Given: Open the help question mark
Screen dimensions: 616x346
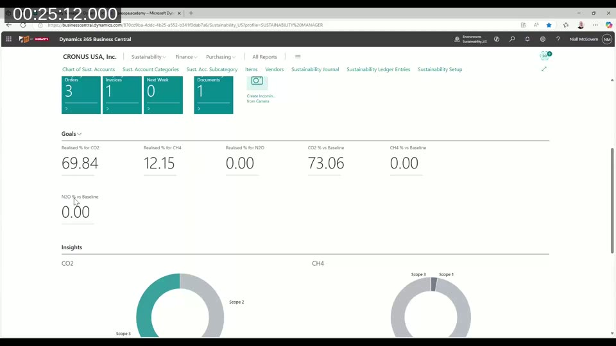Looking at the screenshot, I should (558, 39).
